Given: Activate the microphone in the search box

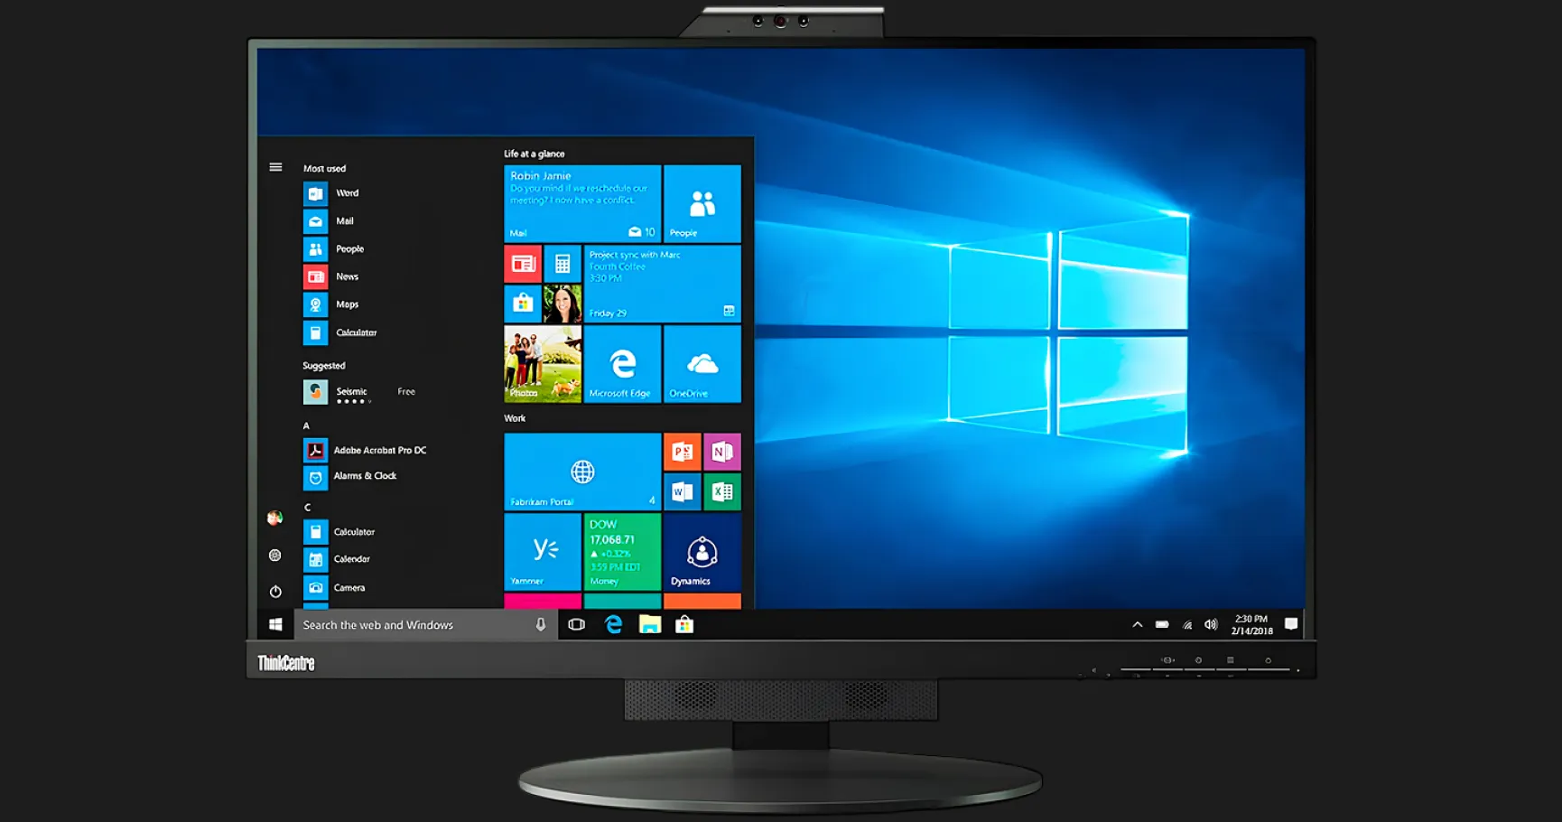Looking at the screenshot, I should [541, 625].
